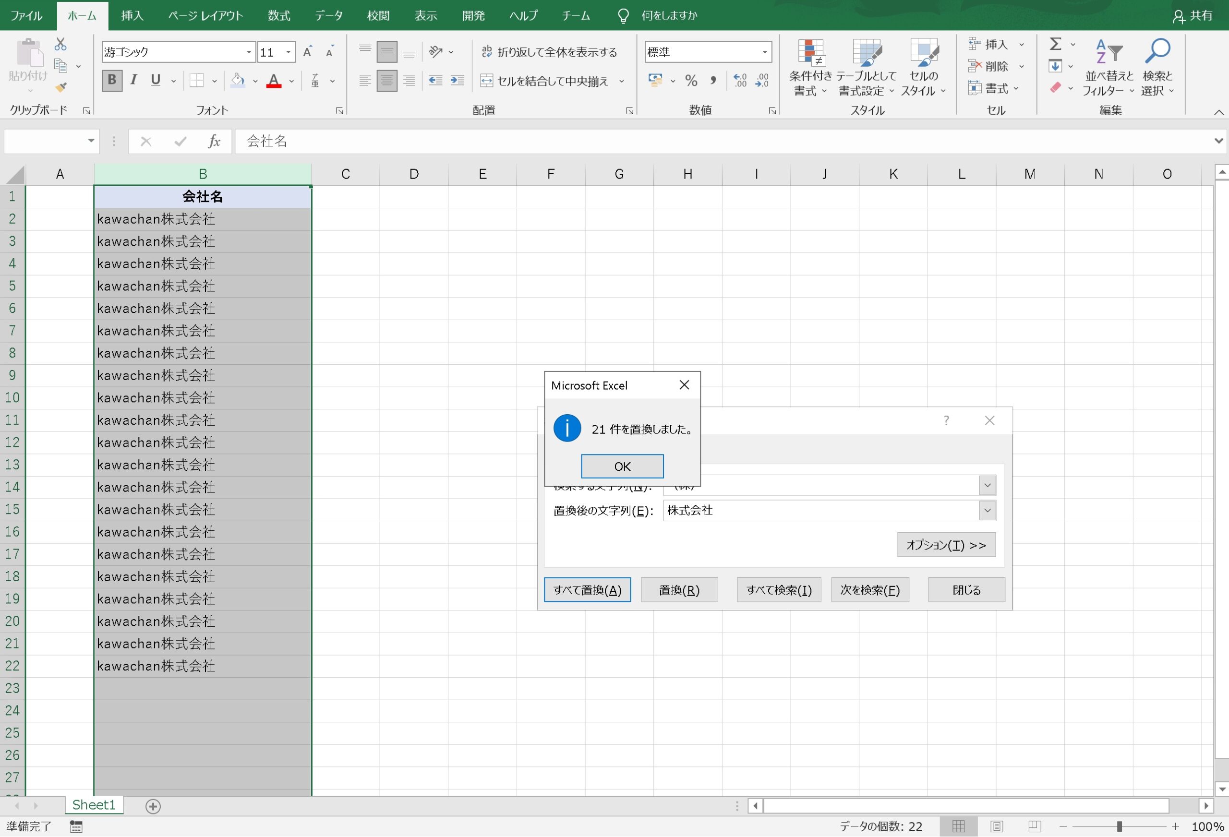Open the 標準 number format dropdown
Viewport: 1229px width, 837px height.
point(765,52)
